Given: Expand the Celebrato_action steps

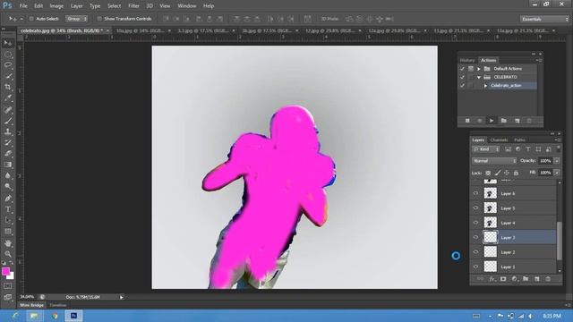Looking at the screenshot, I should 485,86.
